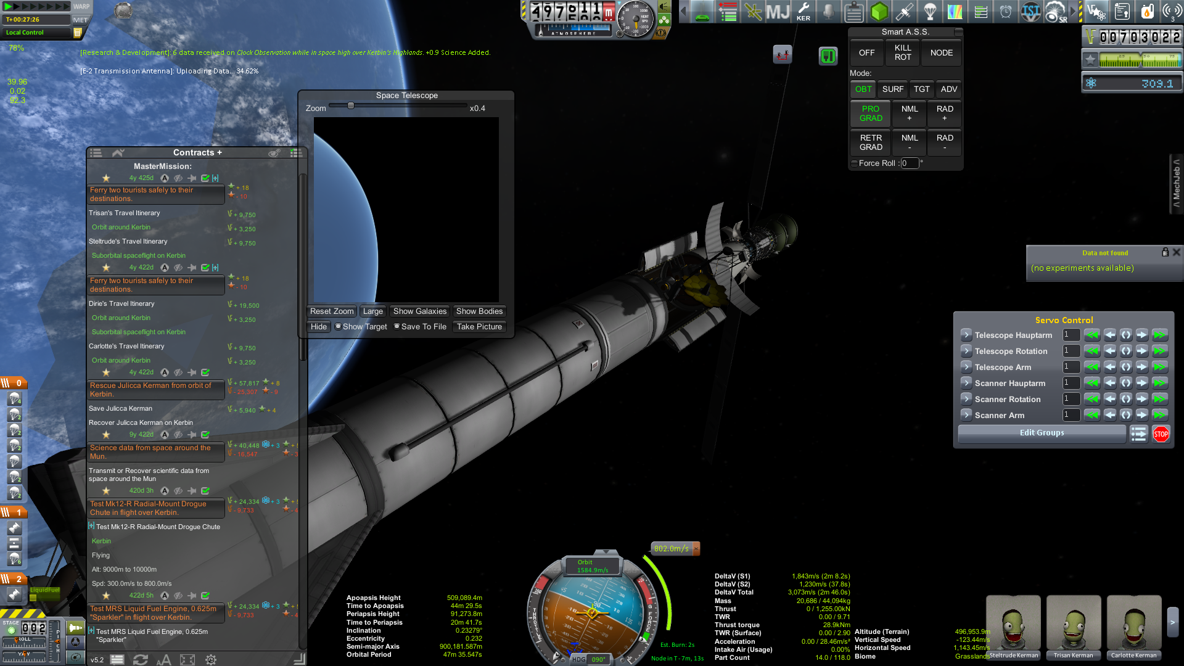Open the MechJeb MJ toolbar button
The height and width of the screenshot is (666, 1184).
[778, 11]
